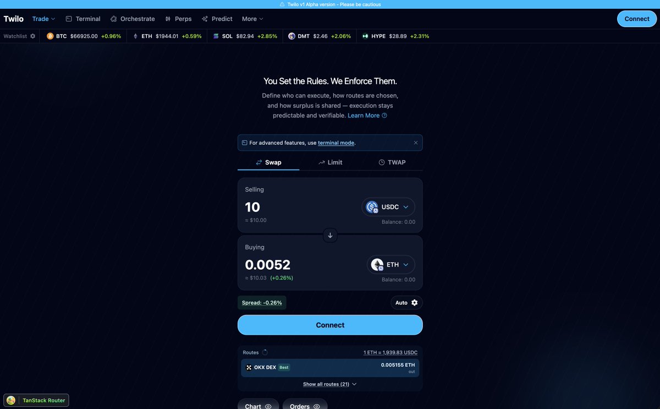Switch to the Swap tab
The image size is (660, 409).
click(x=268, y=162)
